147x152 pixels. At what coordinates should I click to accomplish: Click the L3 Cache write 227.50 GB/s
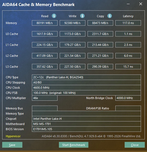tap(73, 67)
